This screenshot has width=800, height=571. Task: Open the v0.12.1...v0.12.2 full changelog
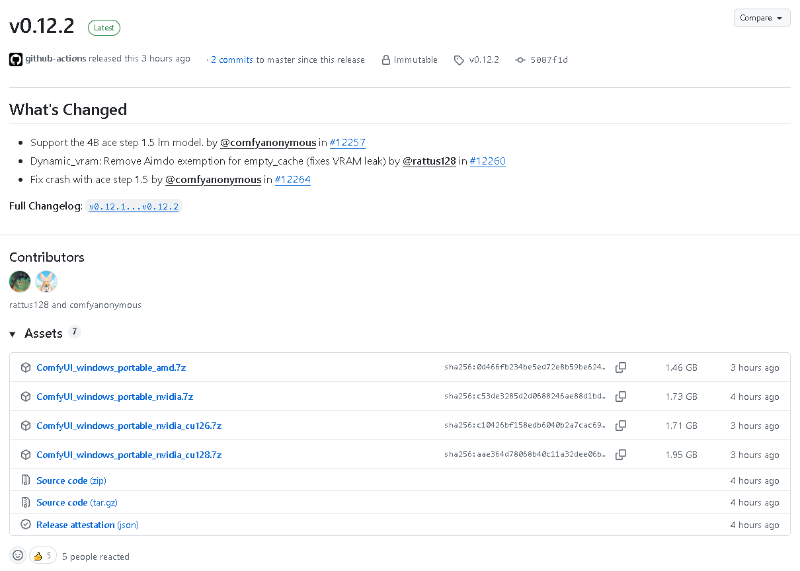(x=134, y=206)
